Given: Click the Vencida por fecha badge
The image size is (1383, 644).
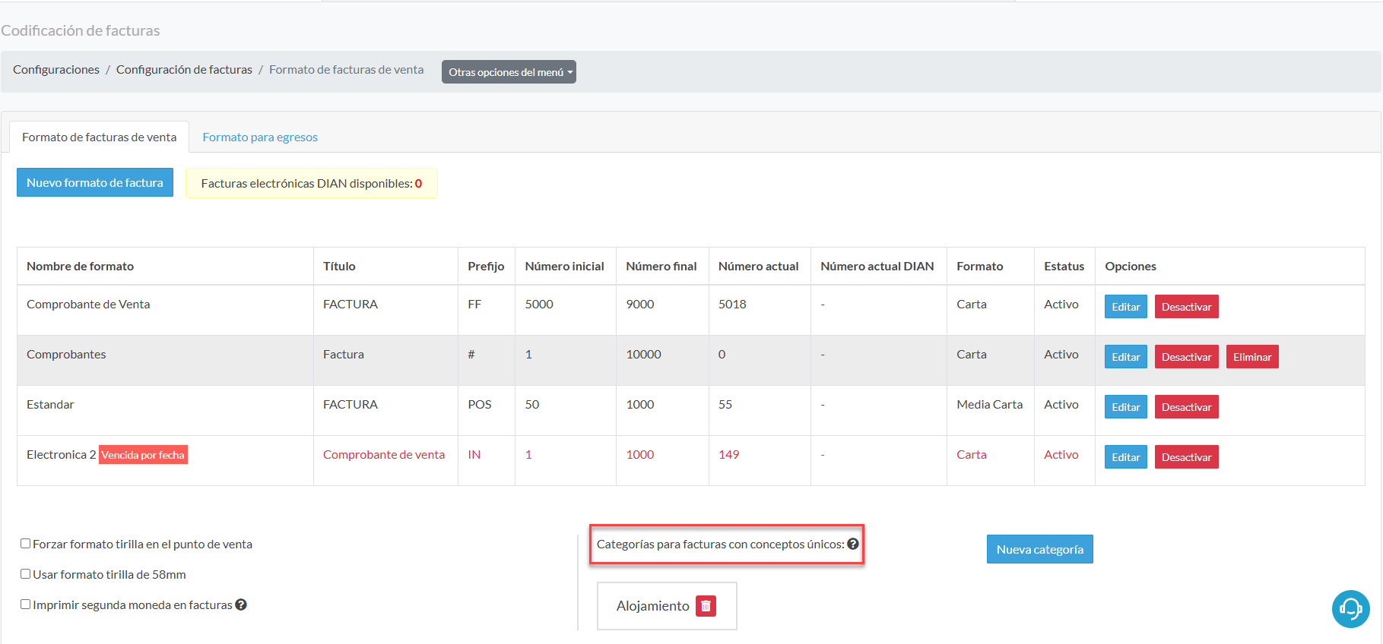Looking at the screenshot, I should 143,455.
